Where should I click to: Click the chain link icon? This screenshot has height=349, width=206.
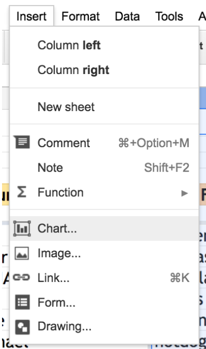(x=21, y=277)
